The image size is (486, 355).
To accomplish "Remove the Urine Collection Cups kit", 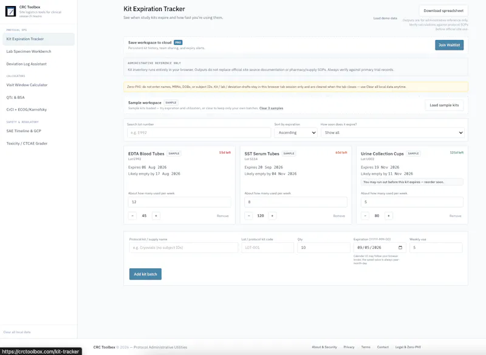I will (455, 215).
